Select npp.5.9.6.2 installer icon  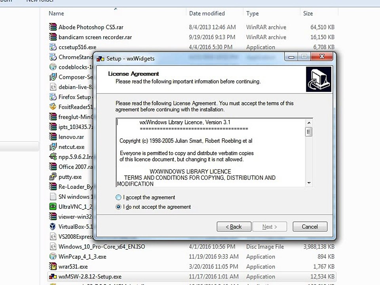(x=53, y=157)
